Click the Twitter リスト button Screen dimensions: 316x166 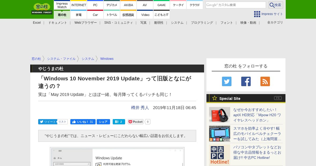tap(62, 122)
